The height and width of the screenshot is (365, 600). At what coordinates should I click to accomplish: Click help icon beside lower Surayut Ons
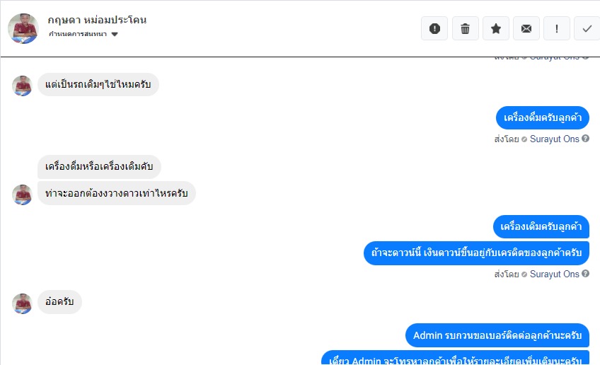[x=585, y=274]
